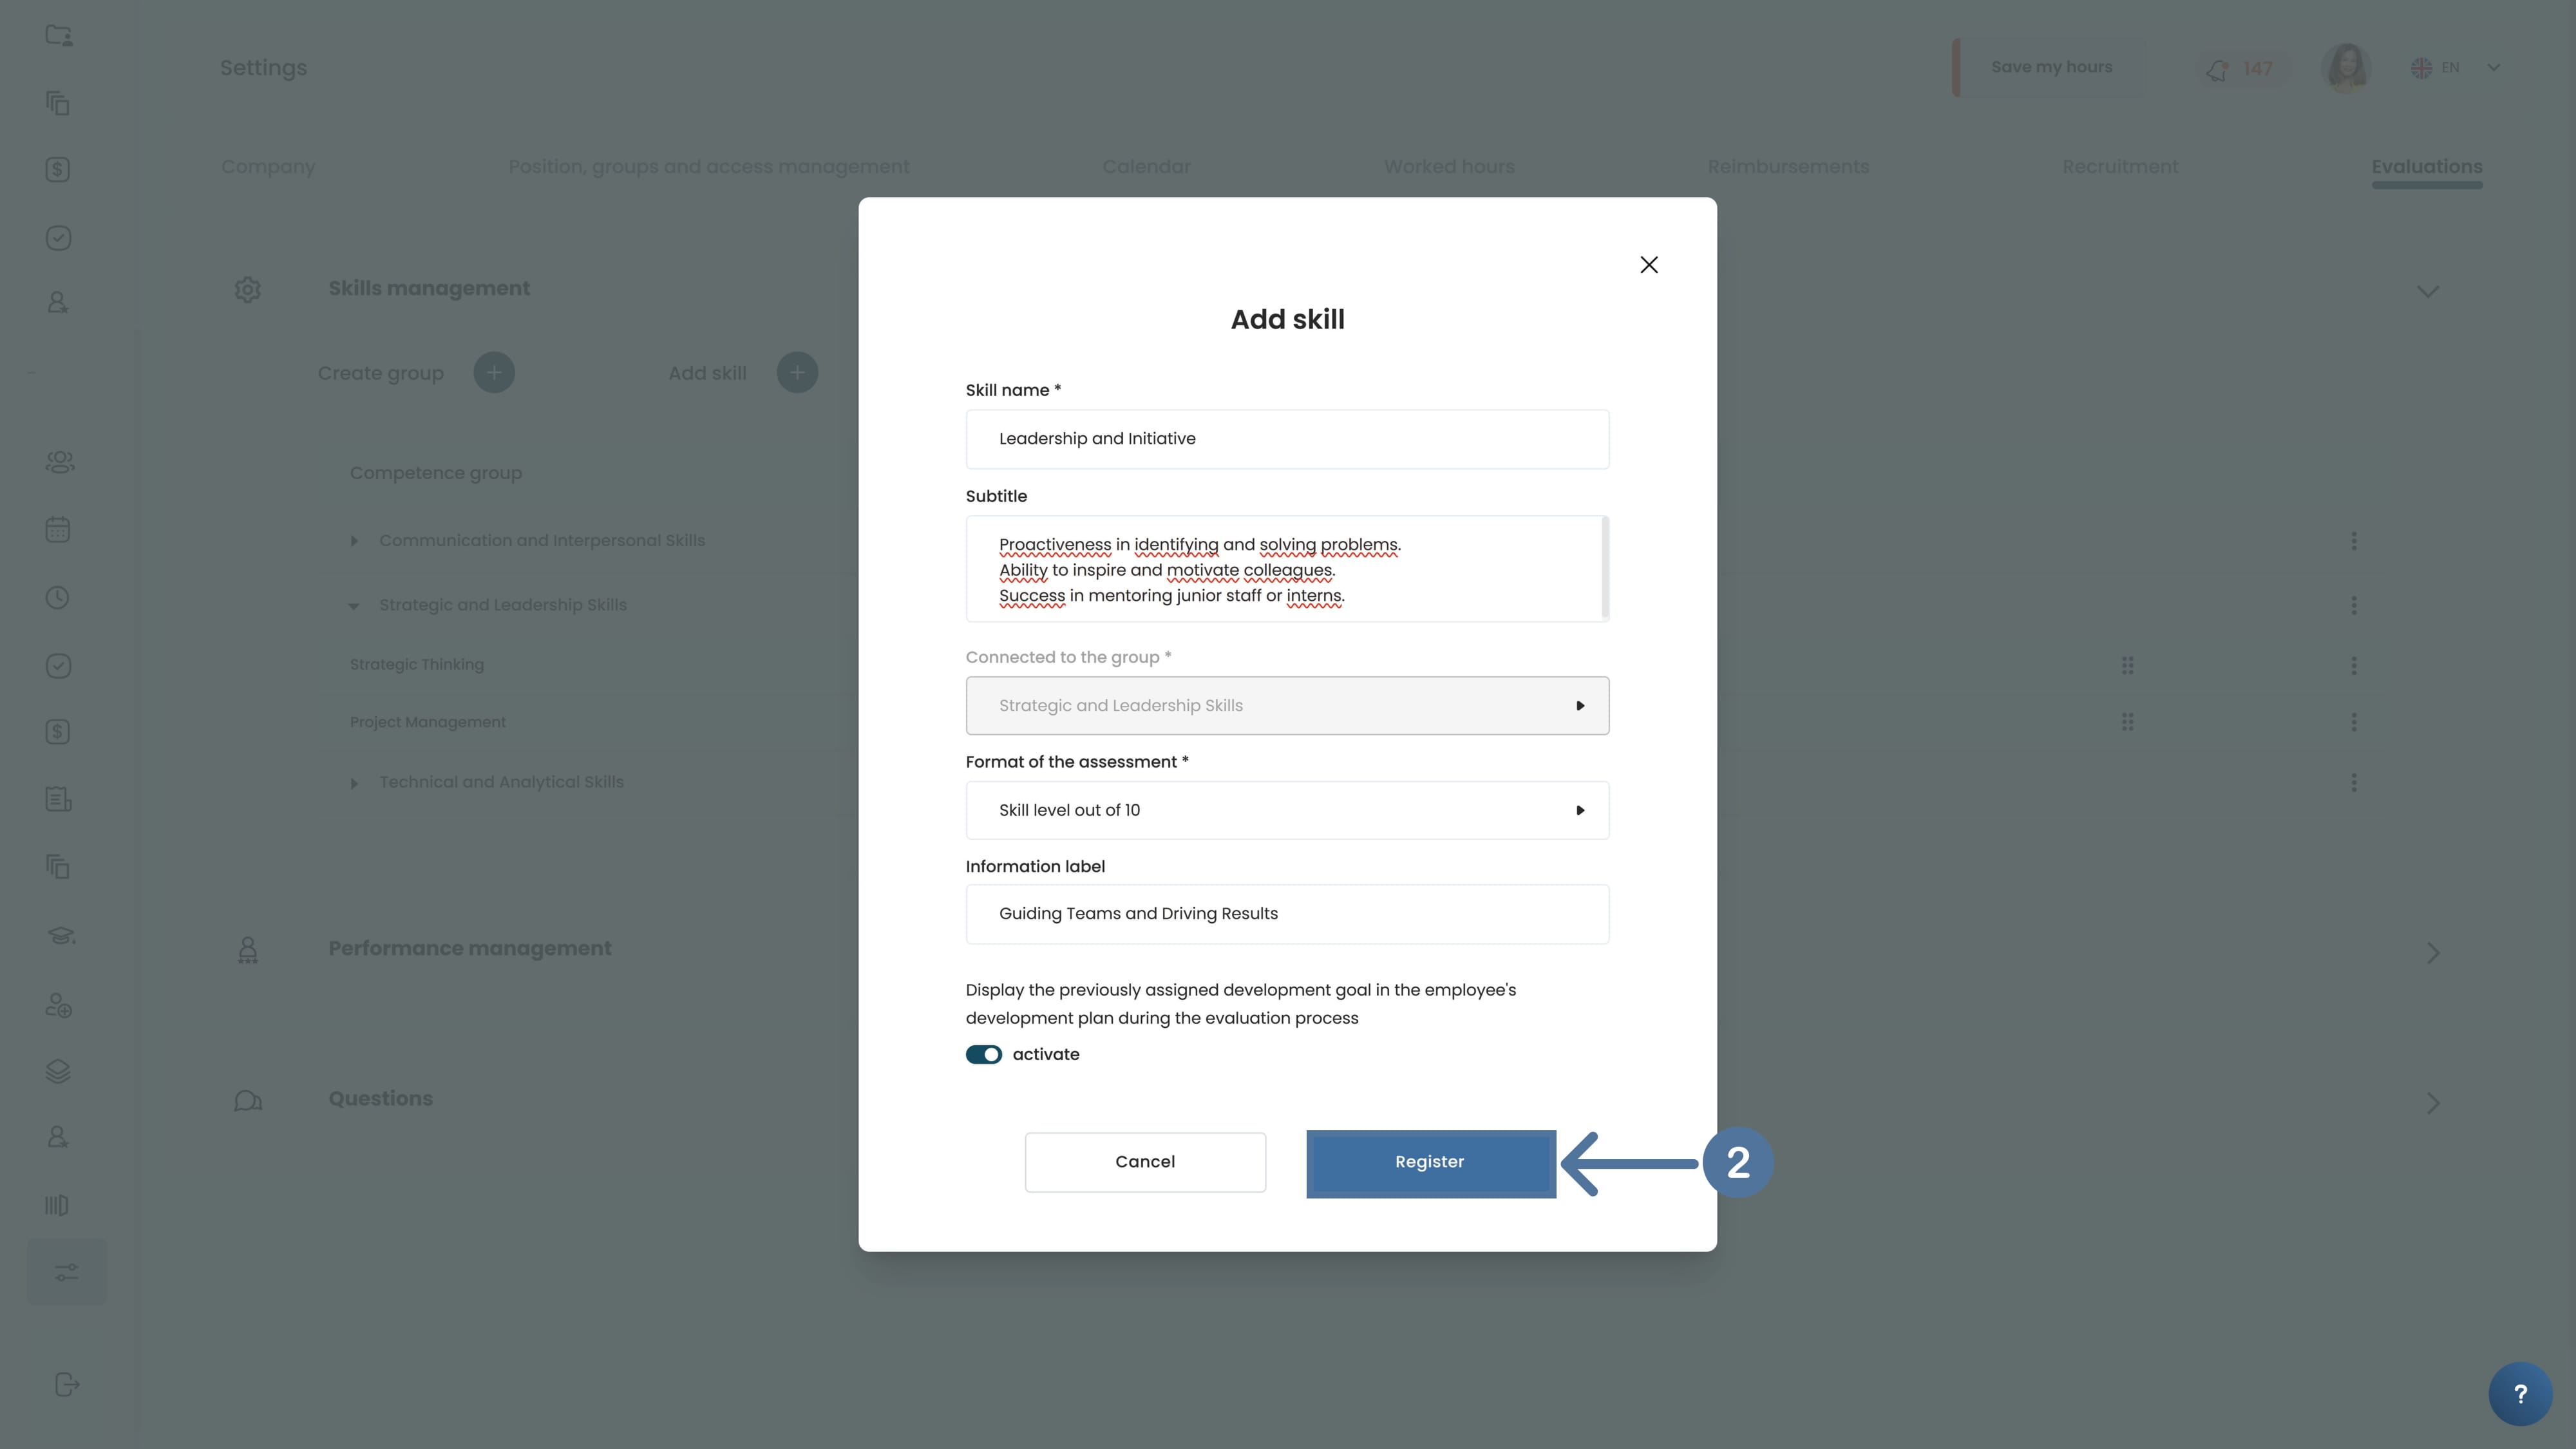Click the plus icon next to Add skill
The width and height of the screenshot is (2576, 1449).
tap(797, 373)
